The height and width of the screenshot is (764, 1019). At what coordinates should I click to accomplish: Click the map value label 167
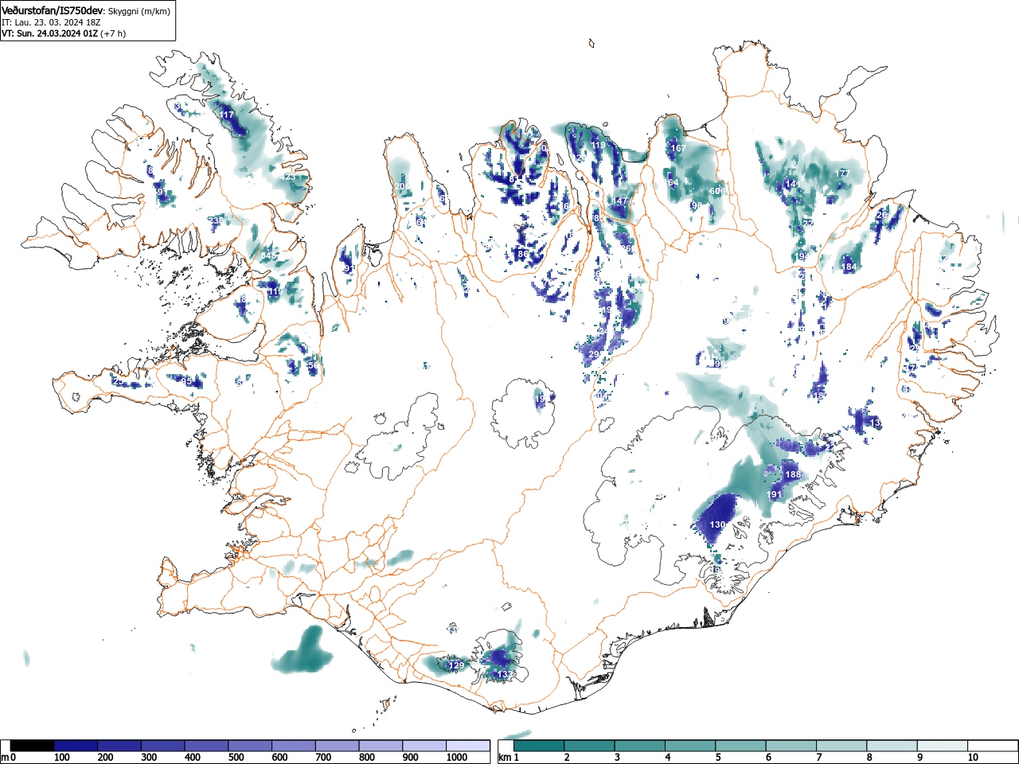pyautogui.click(x=678, y=149)
